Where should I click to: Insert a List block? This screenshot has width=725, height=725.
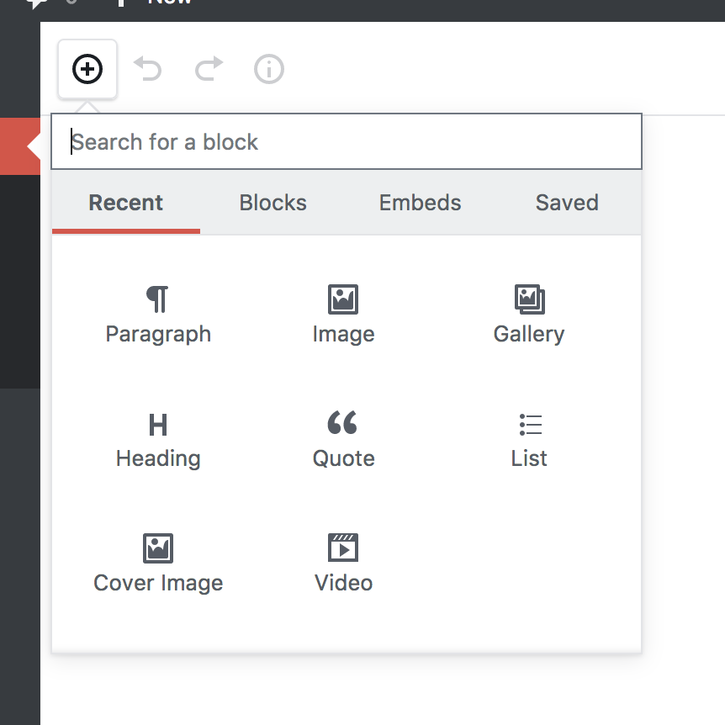point(529,439)
